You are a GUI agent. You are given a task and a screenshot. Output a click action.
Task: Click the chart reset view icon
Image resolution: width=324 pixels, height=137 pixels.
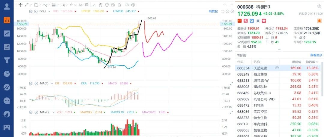click(x=223, y=11)
